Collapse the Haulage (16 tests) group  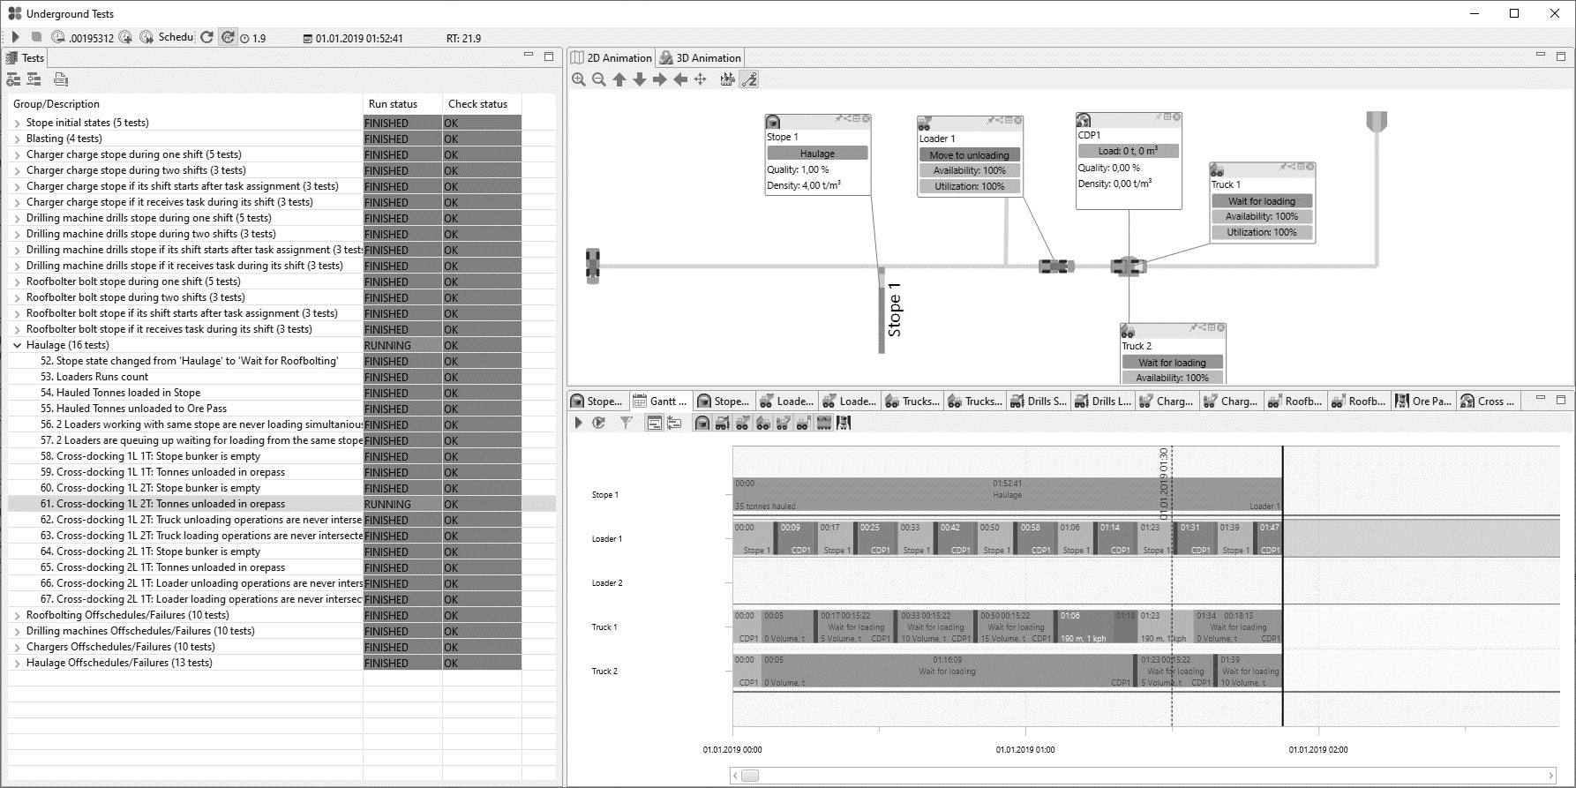(x=17, y=346)
